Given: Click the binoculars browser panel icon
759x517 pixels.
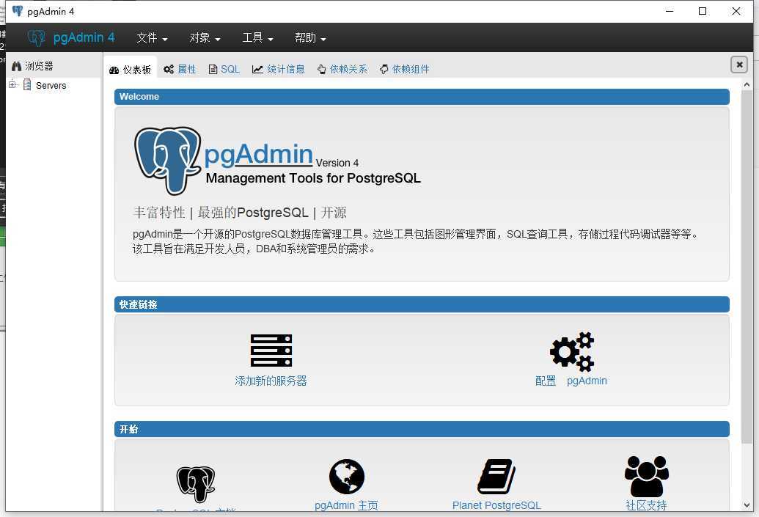Looking at the screenshot, I should pos(16,66).
